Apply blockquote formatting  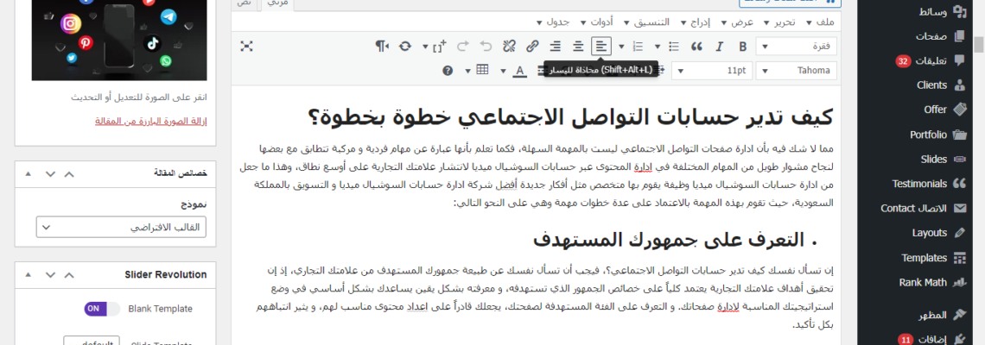click(x=696, y=46)
